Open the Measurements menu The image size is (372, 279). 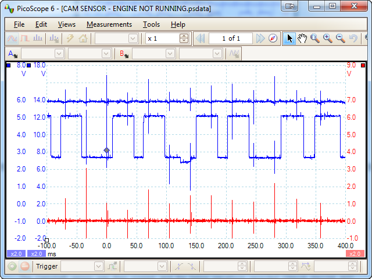coord(109,24)
